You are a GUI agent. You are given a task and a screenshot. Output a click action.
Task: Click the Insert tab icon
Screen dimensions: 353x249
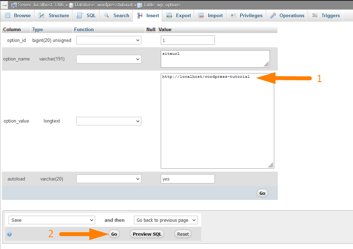[140, 15]
